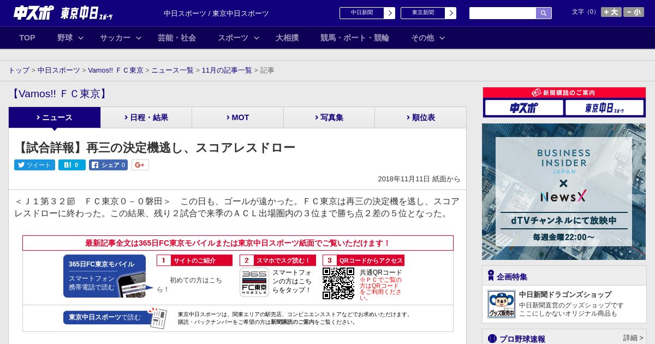
Task: Click the ドラゴンズショップ mascot thumbnail
Action: coord(502,304)
